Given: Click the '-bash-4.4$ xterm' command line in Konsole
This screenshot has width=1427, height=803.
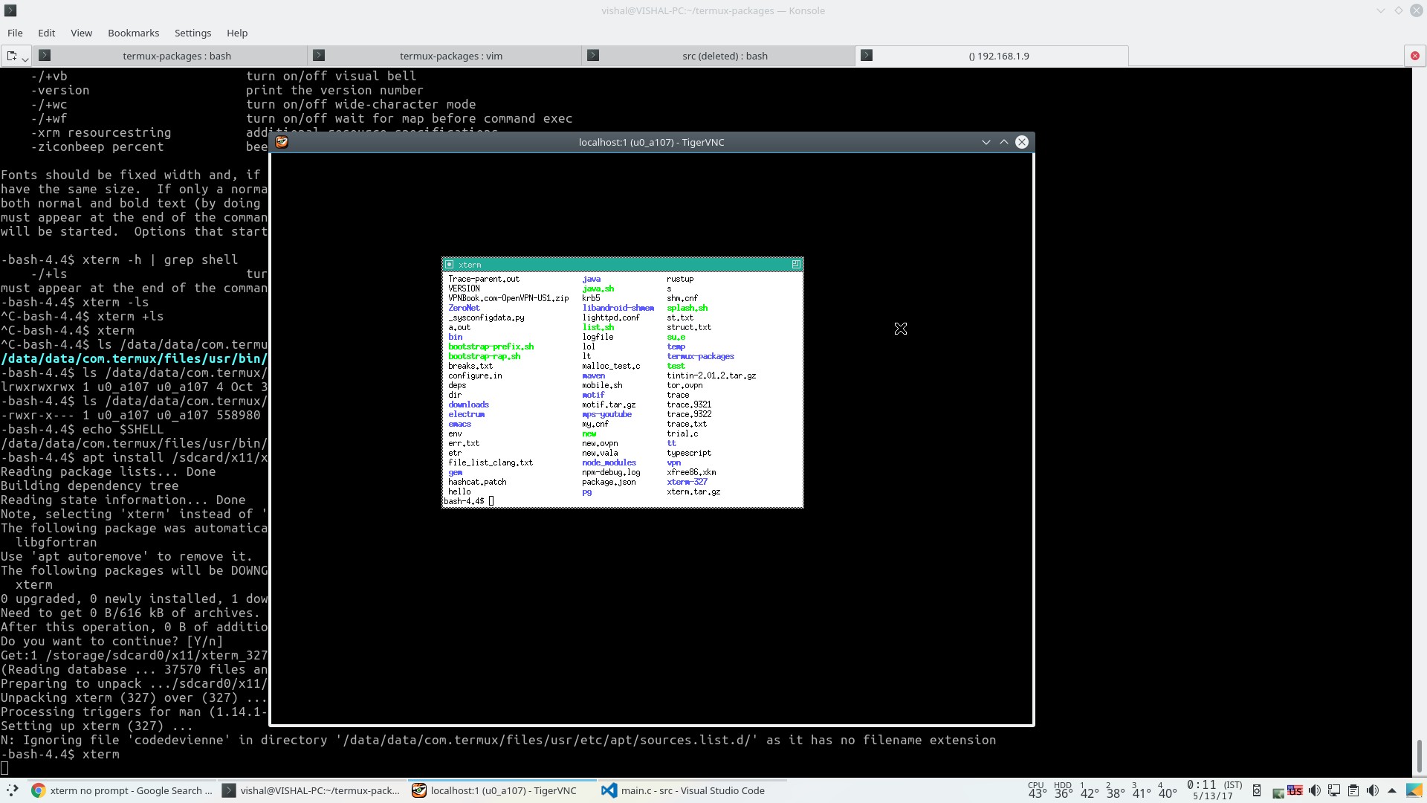Looking at the screenshot, I should pyautogui.click(x=60, y=754).
